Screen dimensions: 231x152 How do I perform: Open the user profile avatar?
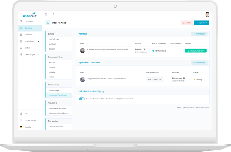(x=207, y=15)
